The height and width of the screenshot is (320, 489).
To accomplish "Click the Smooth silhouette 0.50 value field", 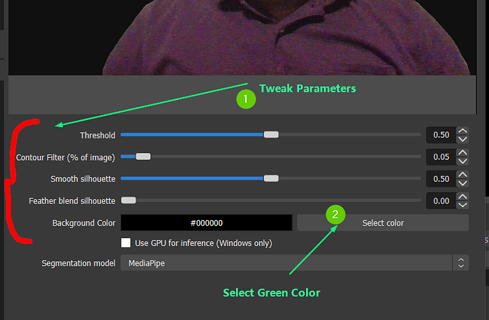I will click(x=441, y=179).
